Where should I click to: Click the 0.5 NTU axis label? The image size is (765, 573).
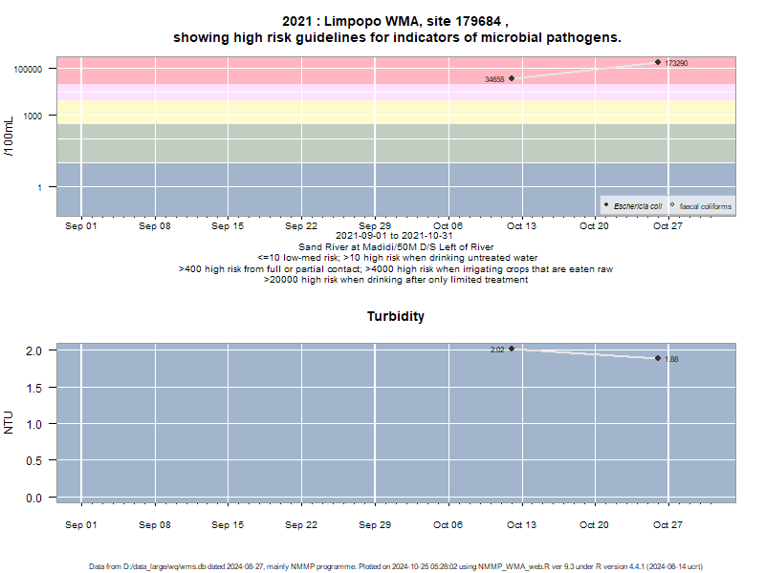tap(33, 461)
